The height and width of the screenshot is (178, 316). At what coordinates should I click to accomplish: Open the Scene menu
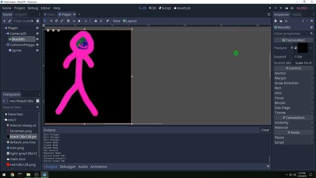[x=6, y=8]
